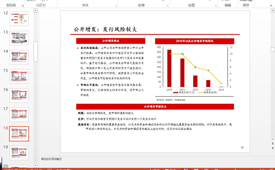
Task: Click the 规模 line of text
Action: [x=106, y=113]
